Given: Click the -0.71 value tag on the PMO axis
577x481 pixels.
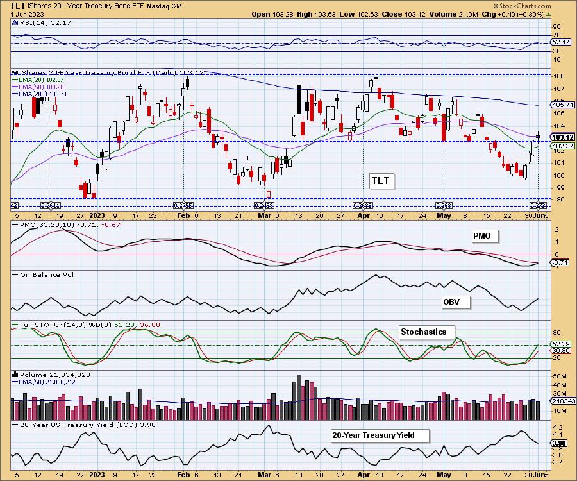Looking at the screenshot, I should pyautogui.click(x=560, y=263).
